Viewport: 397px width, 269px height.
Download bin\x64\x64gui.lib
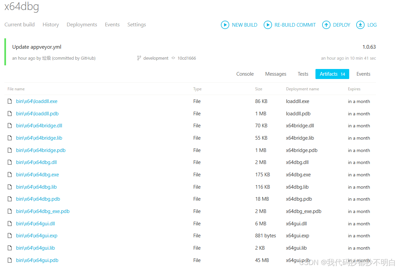[x=35, y=248]
